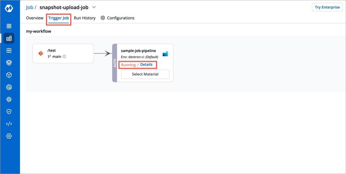Viewport: 346px width, 174px height.
Task: Open the stacked open-box sidebar icon
Action: pos(9,63)
